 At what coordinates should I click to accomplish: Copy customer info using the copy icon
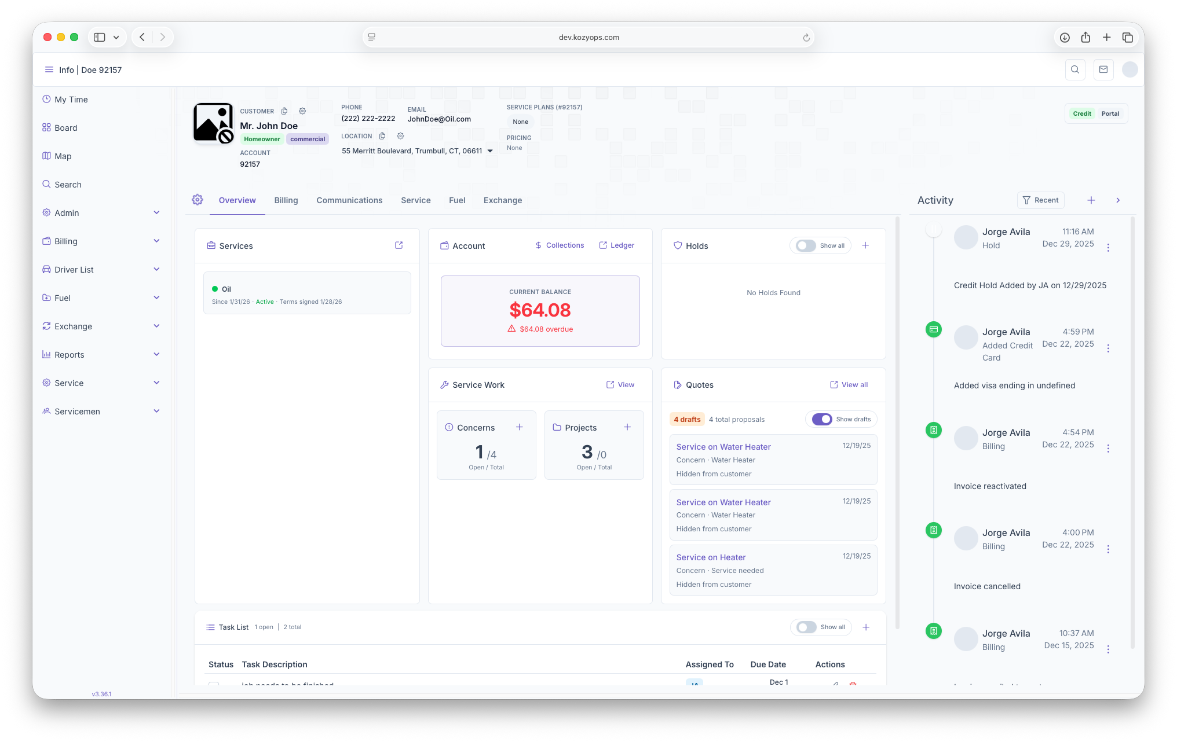pos(284,111)
